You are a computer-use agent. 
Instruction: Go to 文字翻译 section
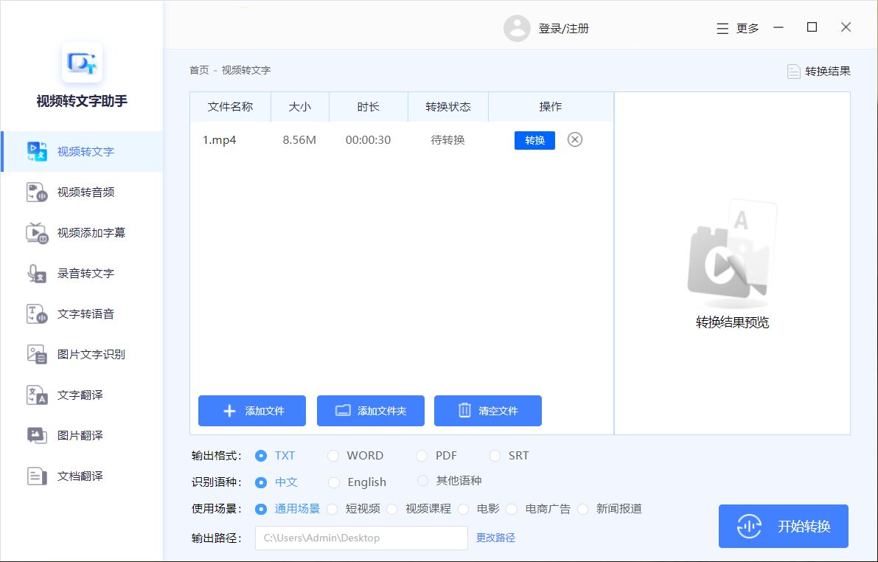coord(82,395)
